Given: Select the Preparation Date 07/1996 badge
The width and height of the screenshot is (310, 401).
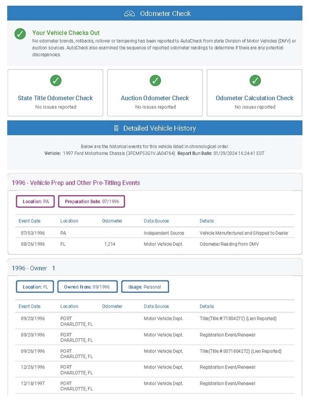Looking at the screenshot, I should 92,202.
